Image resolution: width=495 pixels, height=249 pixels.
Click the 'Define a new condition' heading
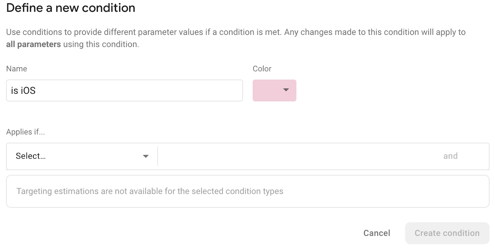(71, 8)
